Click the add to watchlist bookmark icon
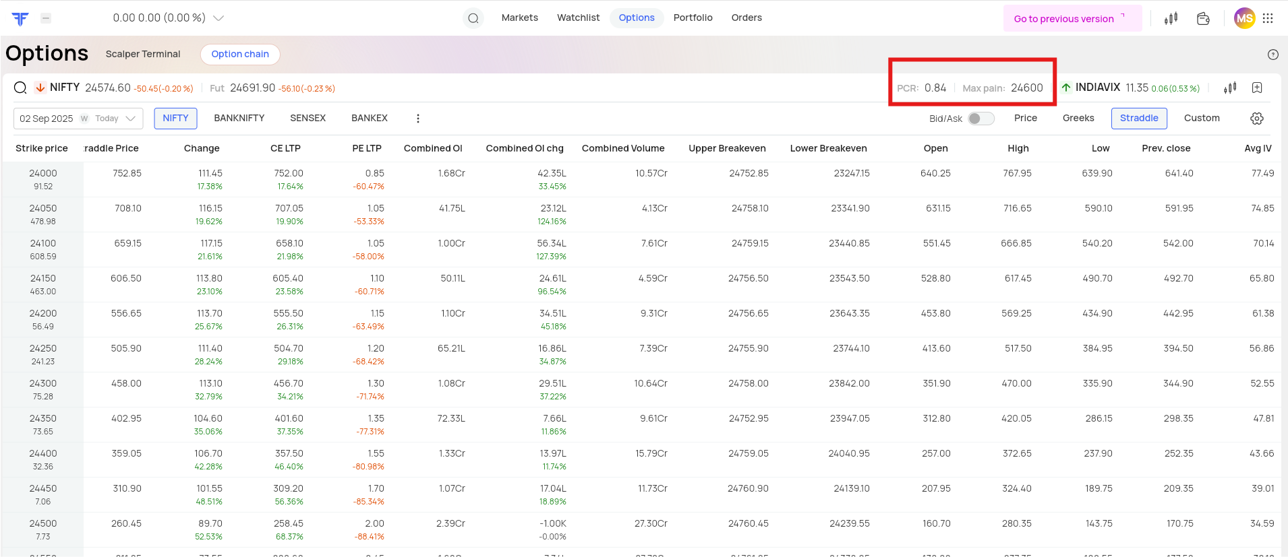 tap(1257, 88)
